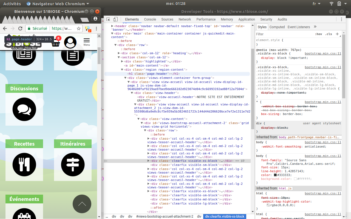Open Chromium three-dot menu
Image resolution: width=351 pixels, height=219 pixels.
[x=96, y=28]
